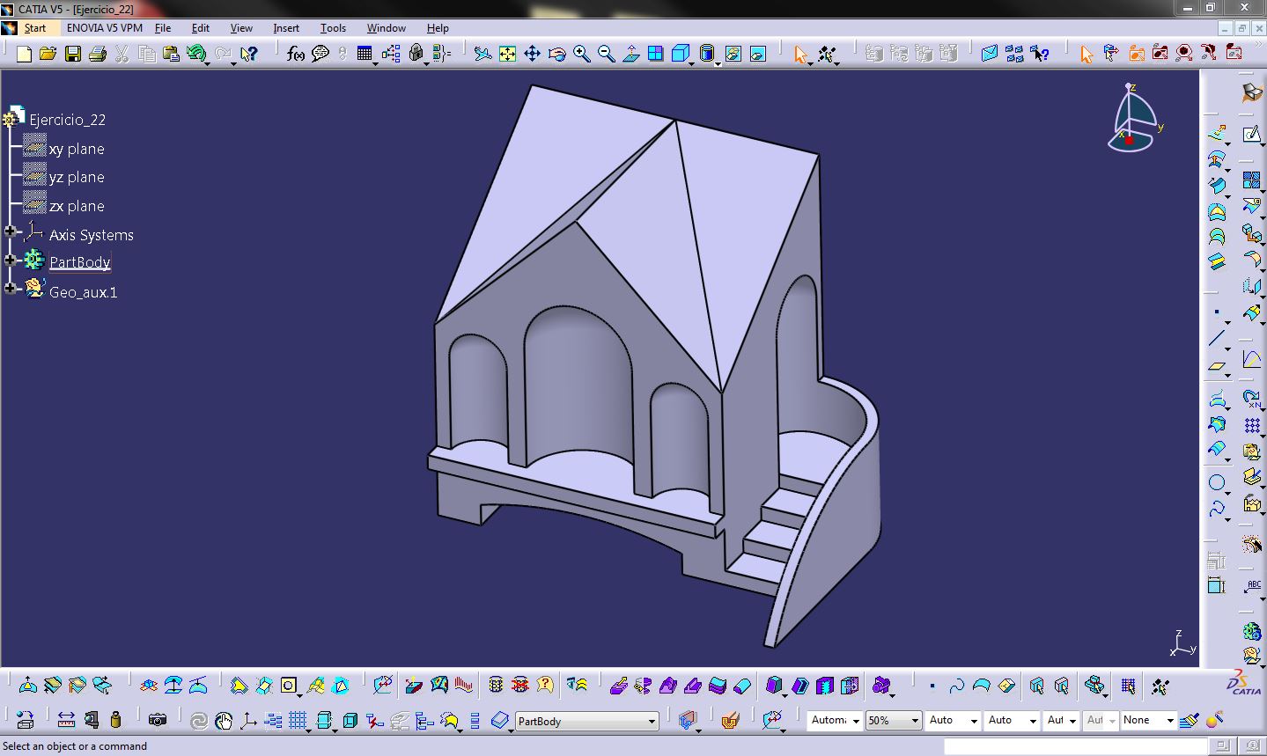Save the part with the floppy icon
The image size is (1267, 756).
[x=73, y=55]
